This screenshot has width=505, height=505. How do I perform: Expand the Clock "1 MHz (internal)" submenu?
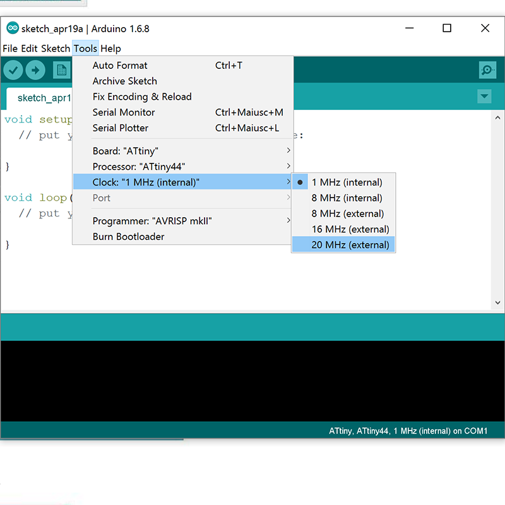pyautogui.click(x=183, y=182)
